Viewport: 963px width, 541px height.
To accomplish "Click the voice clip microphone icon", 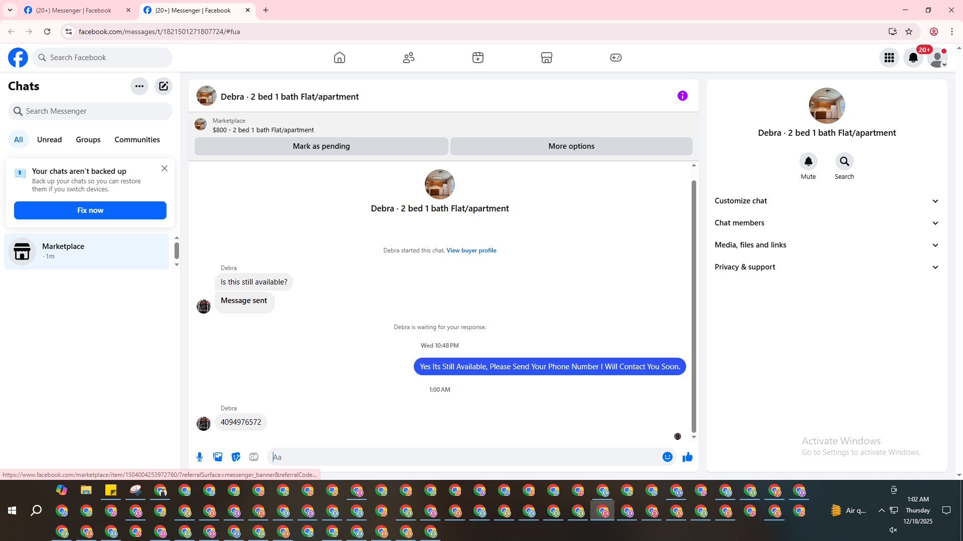I will pos(200,457).
